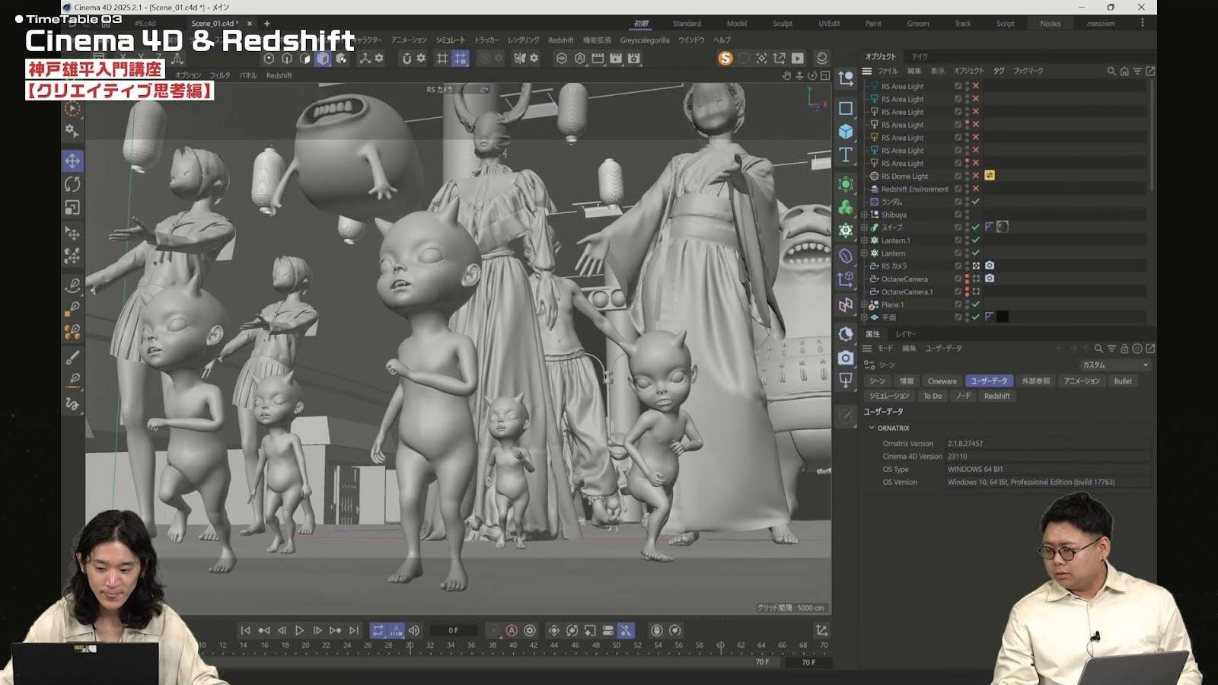This screenshot has height=685, width=1218.
Task: Click the Text spline tool icon
Action: [846, 155]
